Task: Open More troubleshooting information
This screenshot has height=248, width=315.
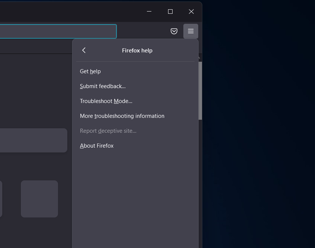Action: click(122, 116)
